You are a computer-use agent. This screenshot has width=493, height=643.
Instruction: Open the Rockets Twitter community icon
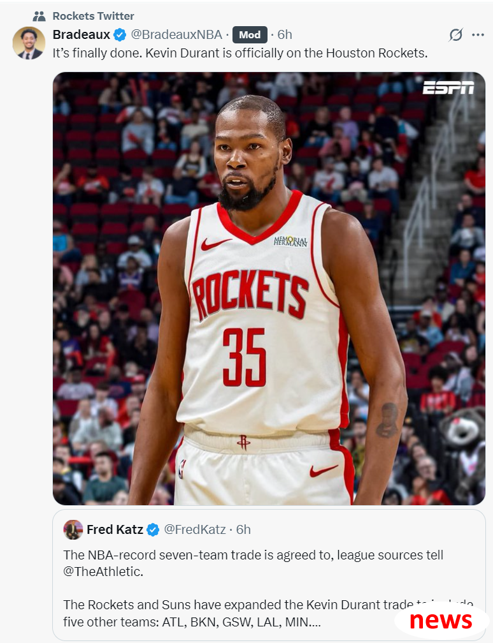(39, 17)
